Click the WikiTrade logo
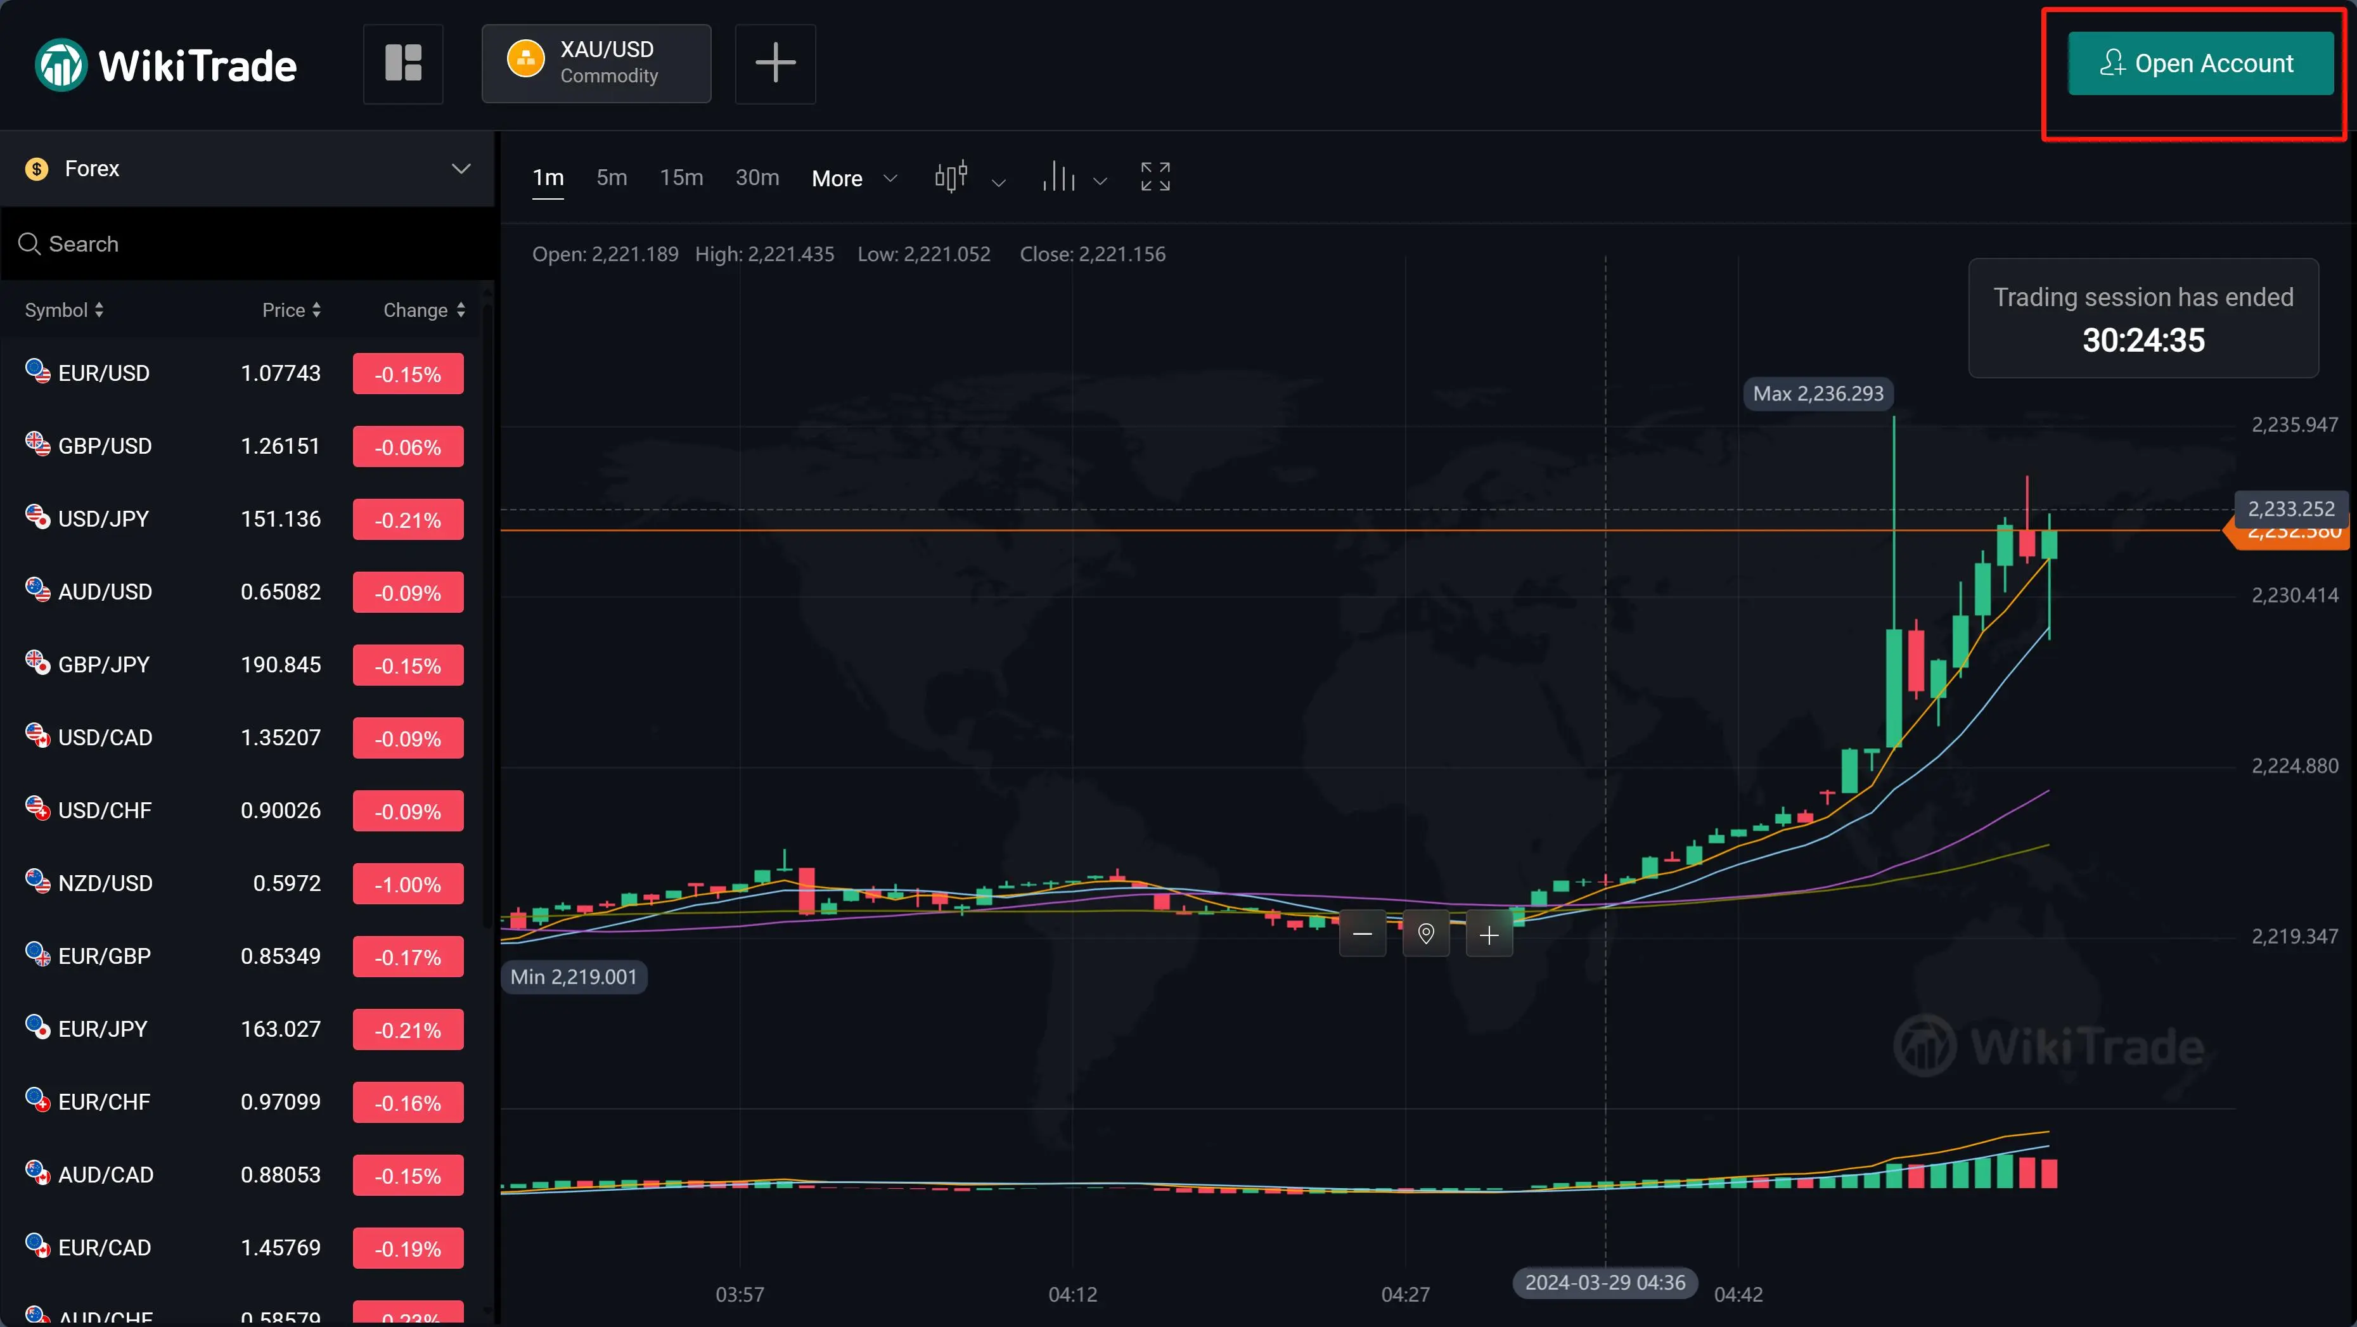Screen dimensions: 2357x1327 pyautogui.click(x=165, y=65)
